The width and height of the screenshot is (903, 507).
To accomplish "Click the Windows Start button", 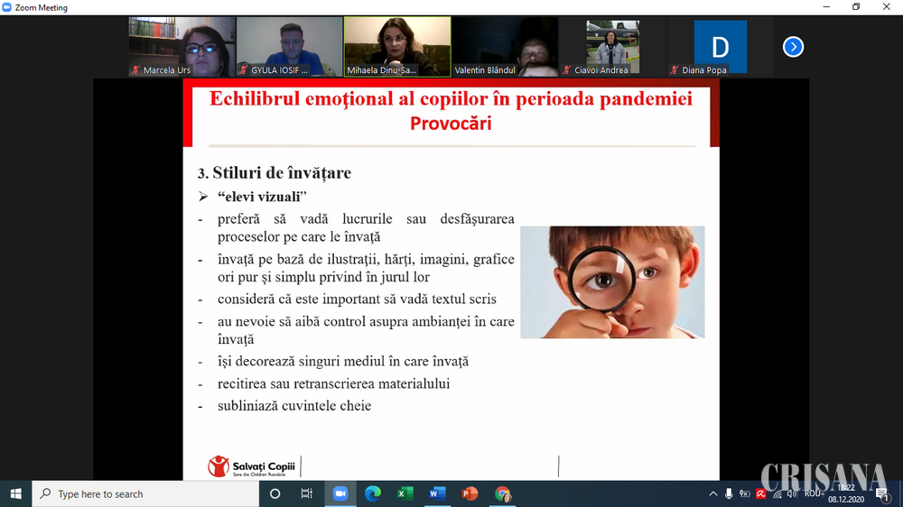I will [x=15, y=493].
